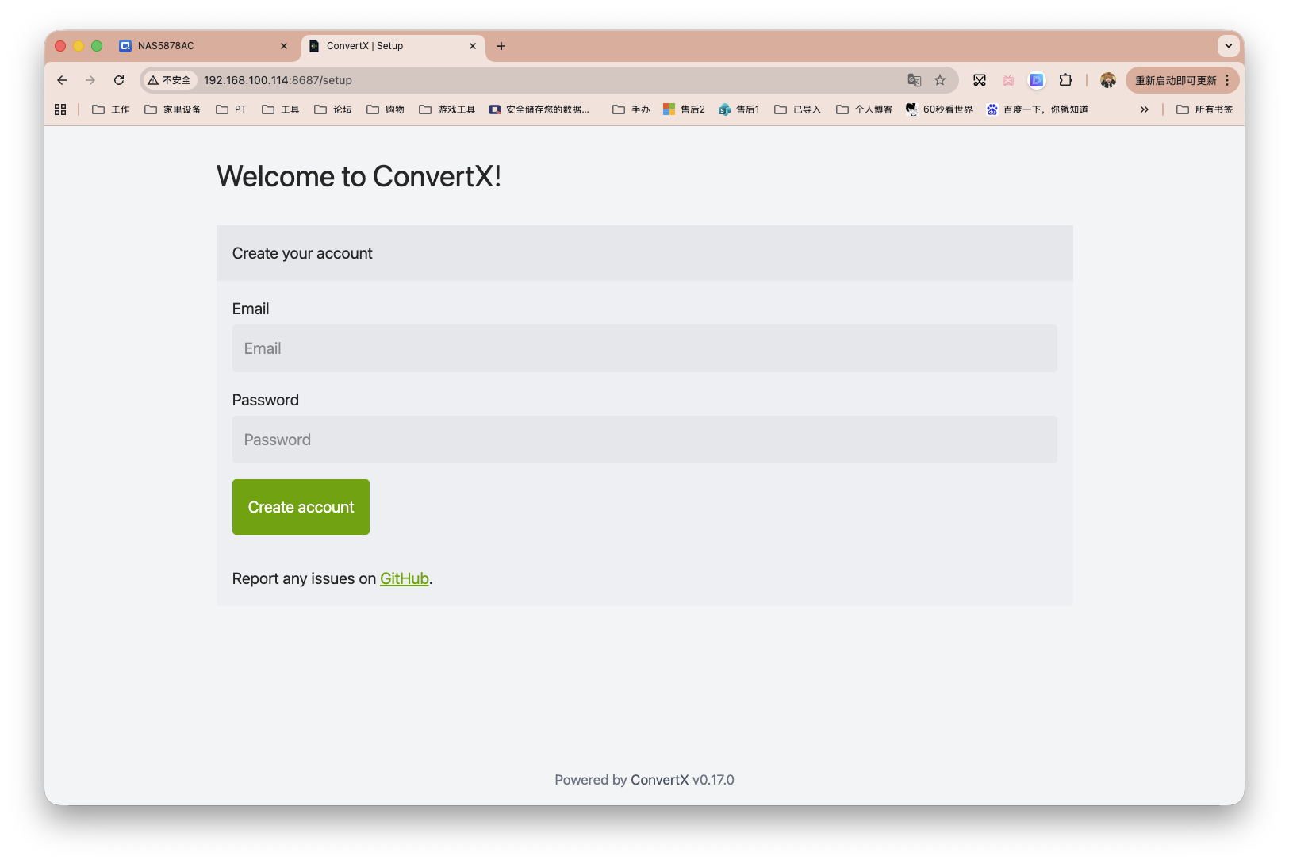
Task: Click the profile avatar icon
Action: [1108, 80]
